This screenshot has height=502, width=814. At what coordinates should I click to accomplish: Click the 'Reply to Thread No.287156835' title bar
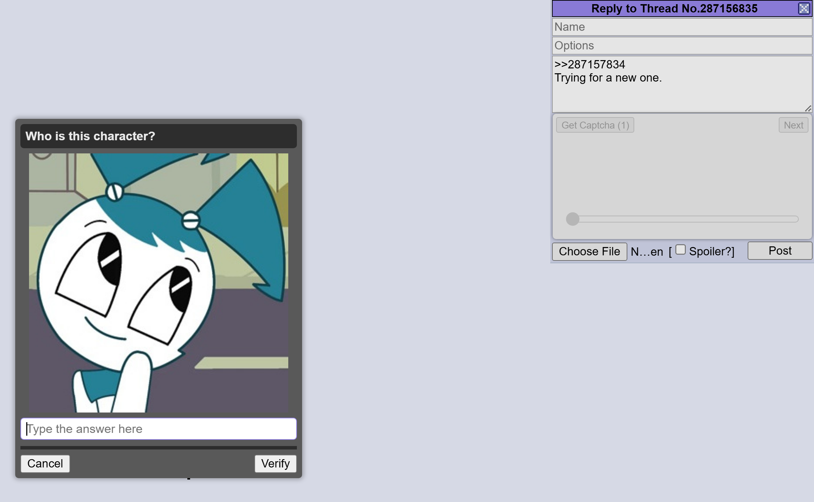pyautogui.click(x=674, y=8)
